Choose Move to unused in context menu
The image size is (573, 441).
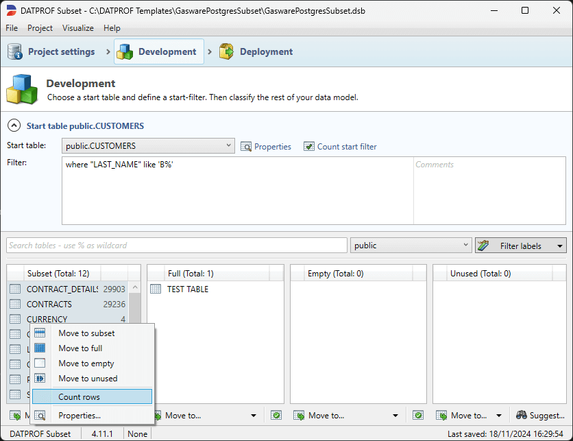pyautogui.click(x=88, y=379)
